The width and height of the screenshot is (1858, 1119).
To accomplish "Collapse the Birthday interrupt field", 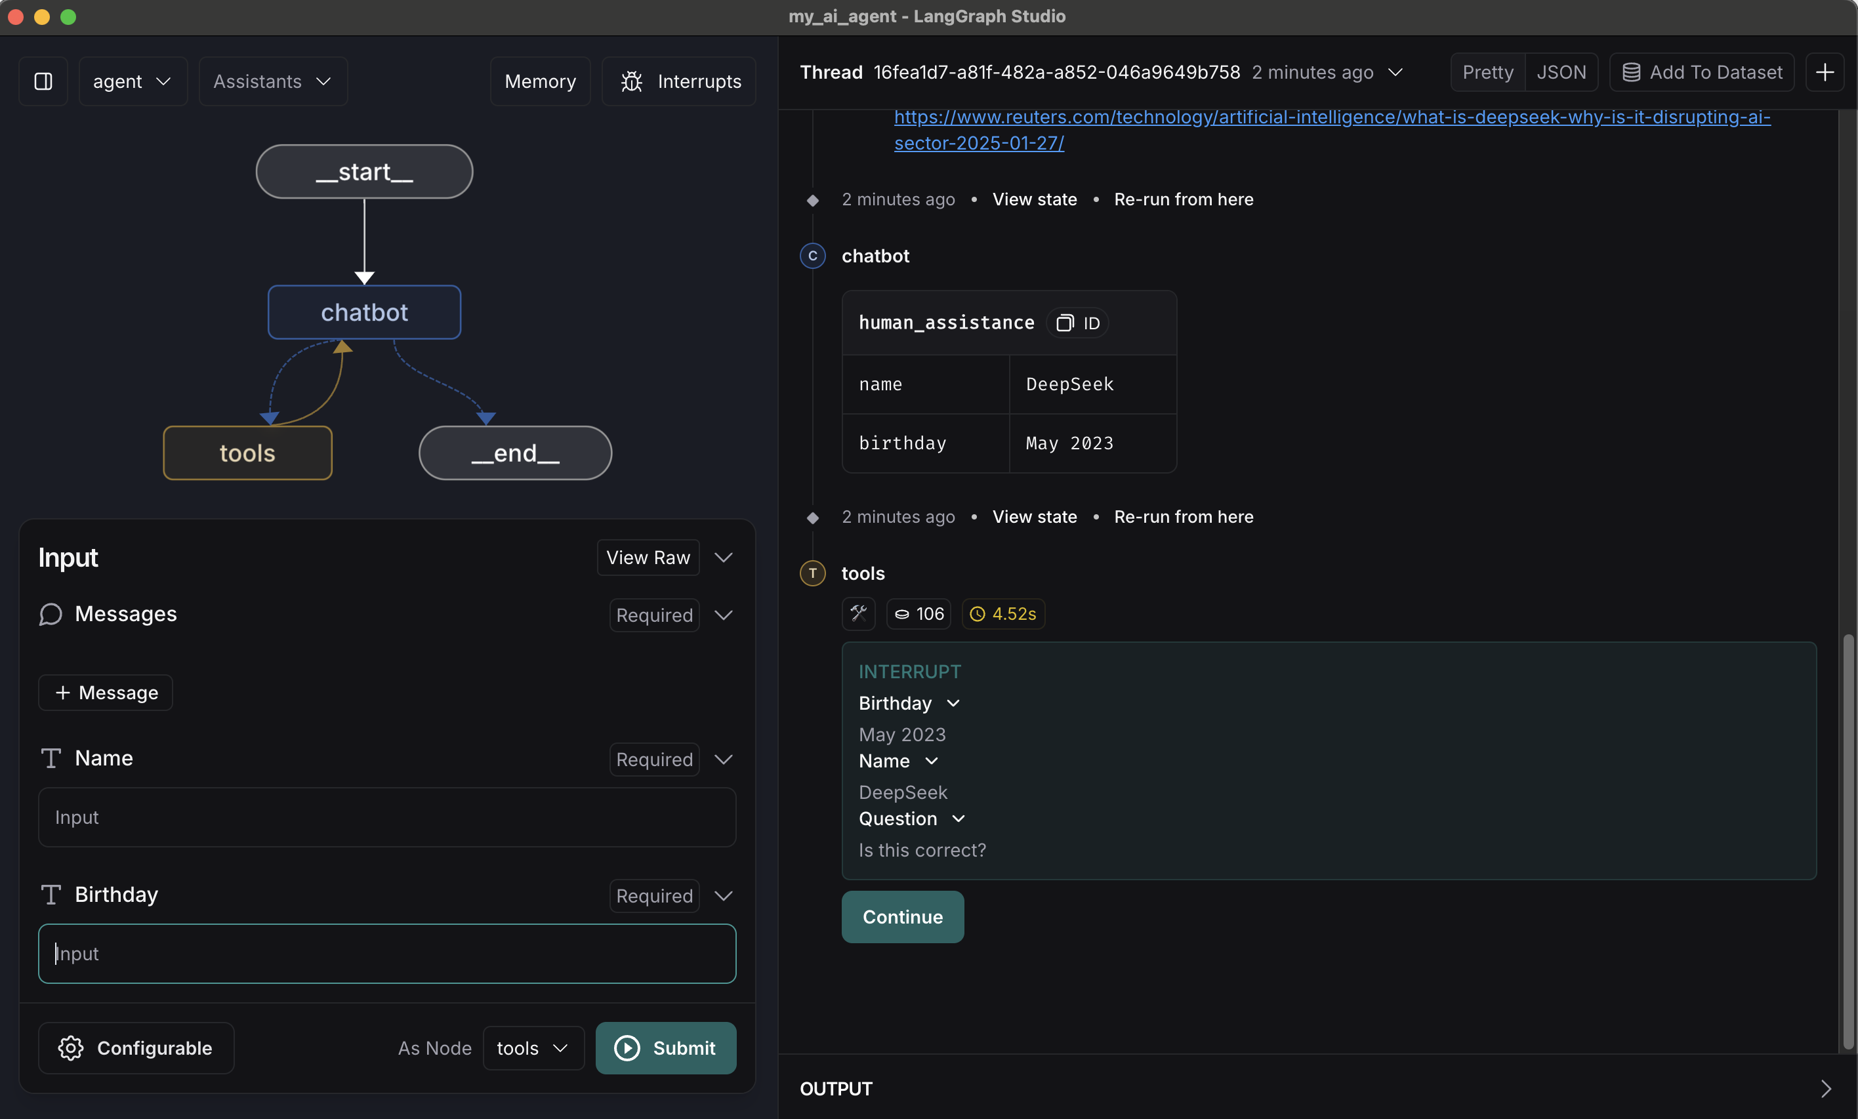I will 953,702.
